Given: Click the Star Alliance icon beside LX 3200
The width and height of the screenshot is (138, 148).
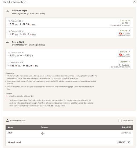Looking at the screenshot, I should pyautogui.click(x=120, y=65).
